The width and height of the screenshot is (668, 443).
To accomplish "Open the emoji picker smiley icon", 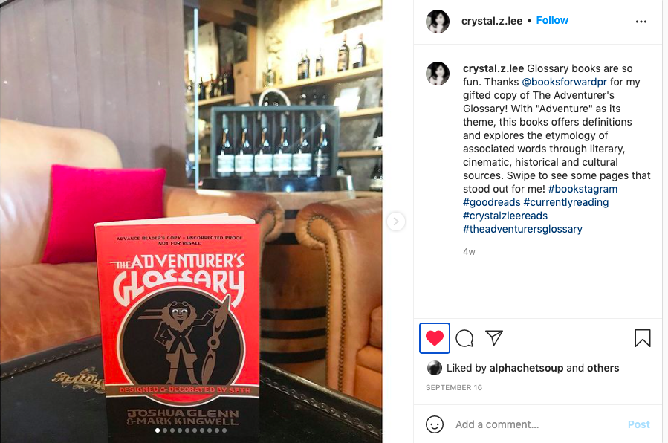I will (435, 424).
